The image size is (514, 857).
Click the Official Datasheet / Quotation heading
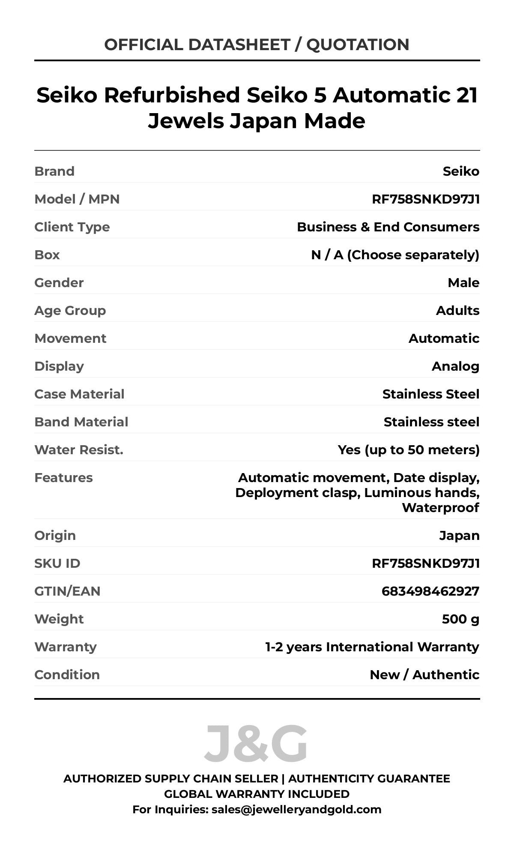pos(257,45)
